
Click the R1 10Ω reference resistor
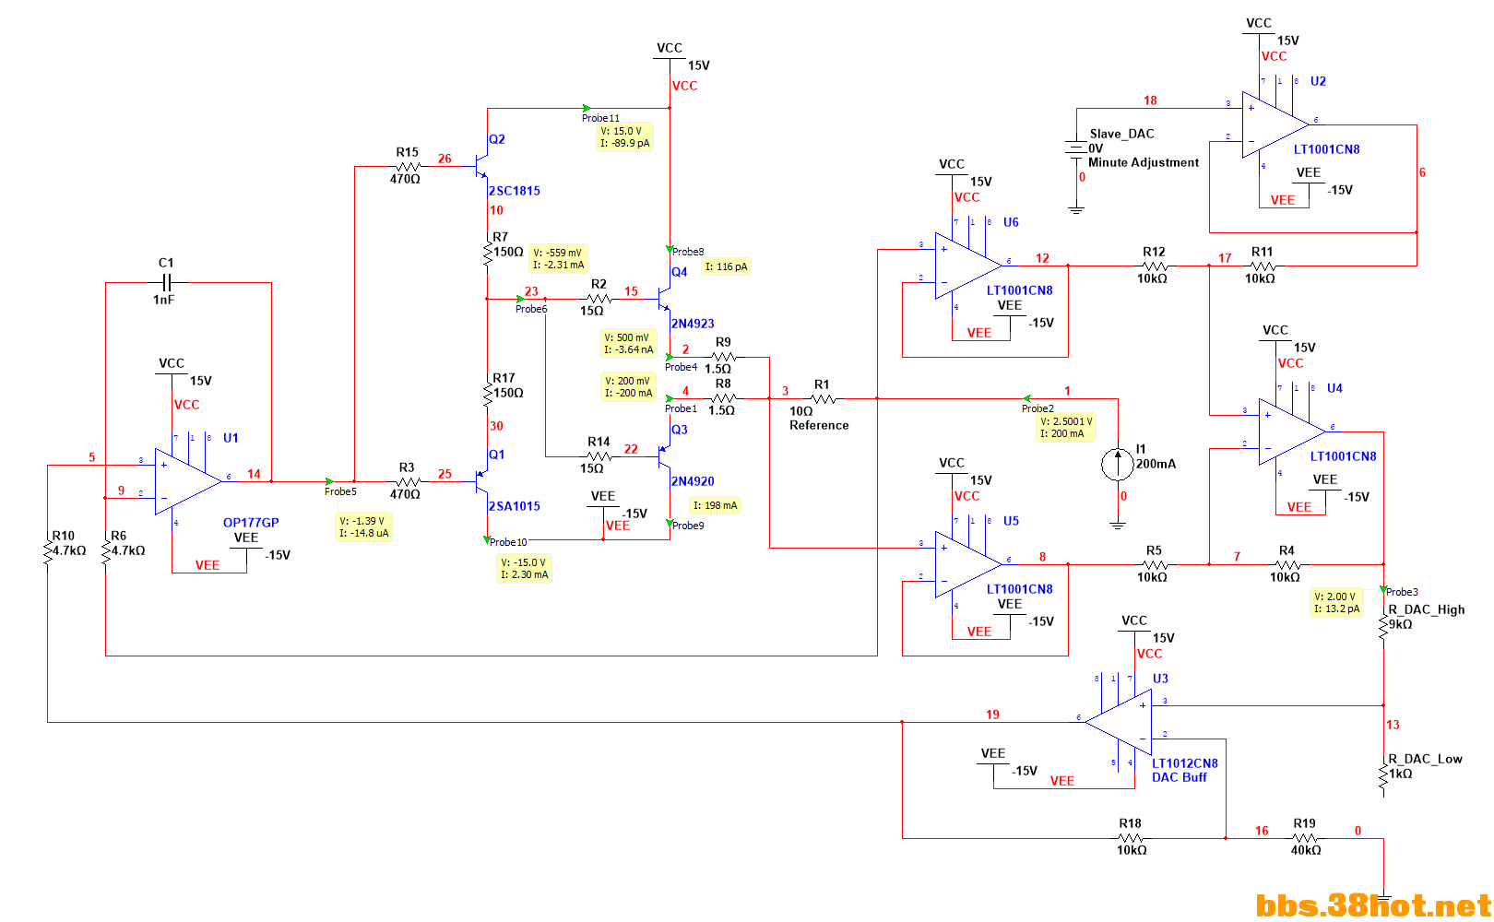pos(822,398)
